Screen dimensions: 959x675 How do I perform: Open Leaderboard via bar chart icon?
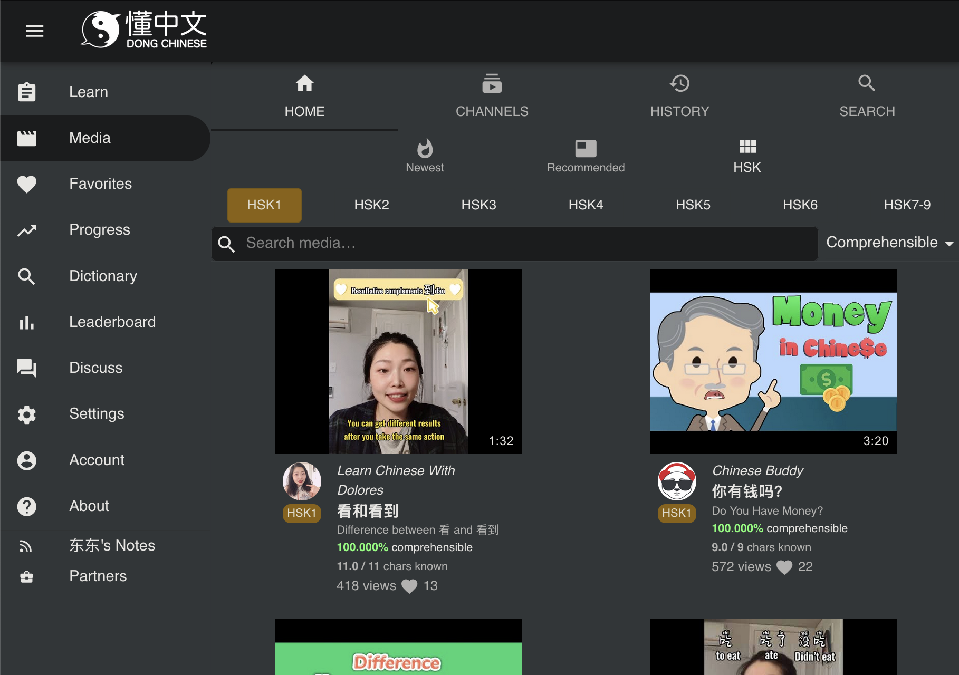tap(27, 322)
